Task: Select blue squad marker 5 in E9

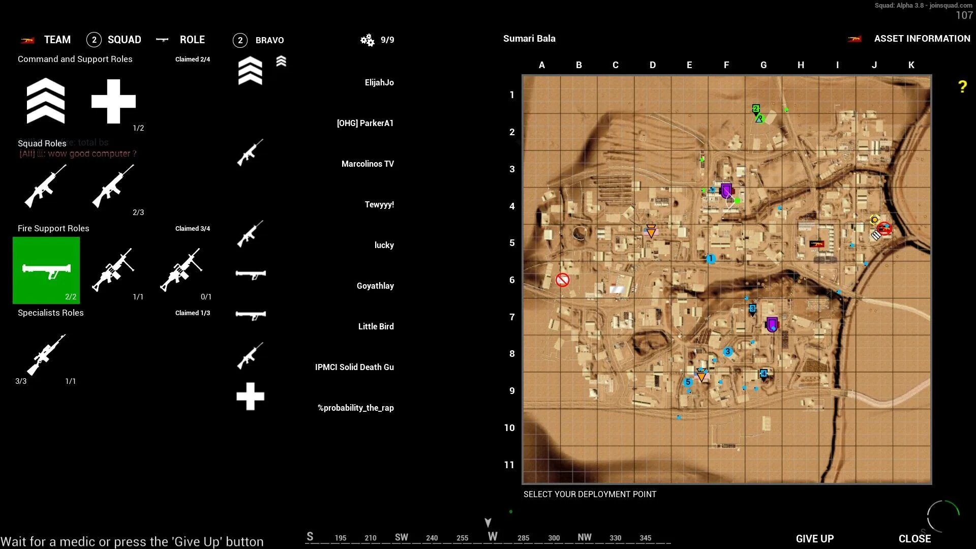Action: 688,382
